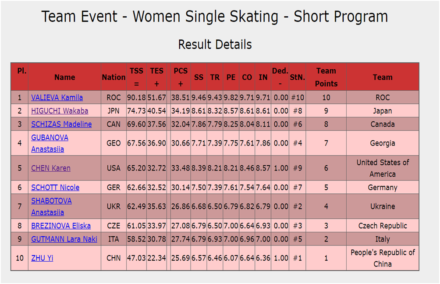Viewport: 440px width, 284px height.
Task: Click the Ded. column header
Action: pos(280,77)
